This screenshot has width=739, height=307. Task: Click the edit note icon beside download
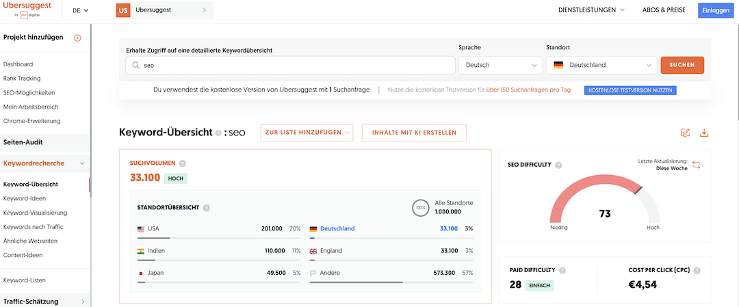coord(685,133)
